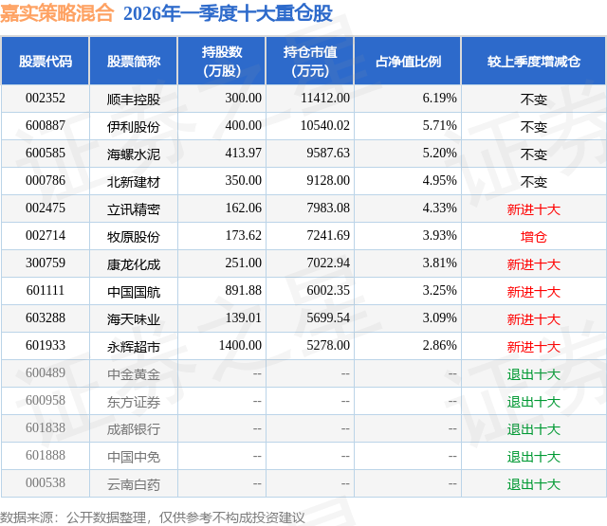The width and height of the screenshot is (607, 526).
Task: Select stock name 海天味业
Action: tap(134, 319)
